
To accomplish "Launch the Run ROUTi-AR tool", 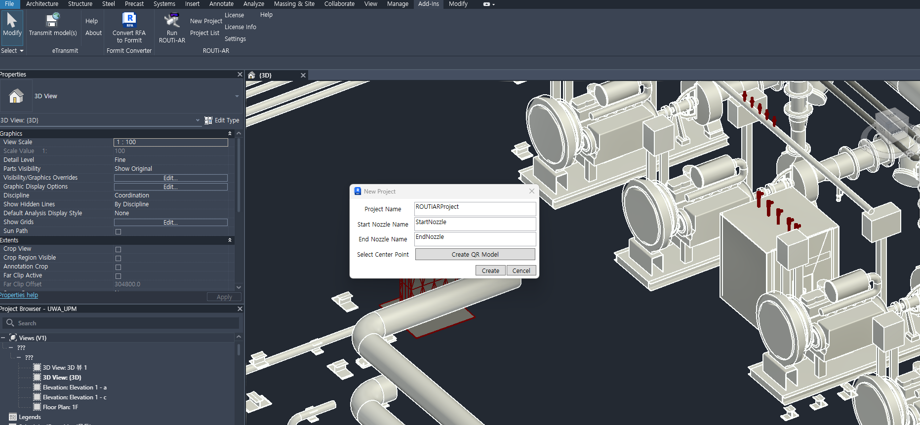I will [x=172, y=20].
